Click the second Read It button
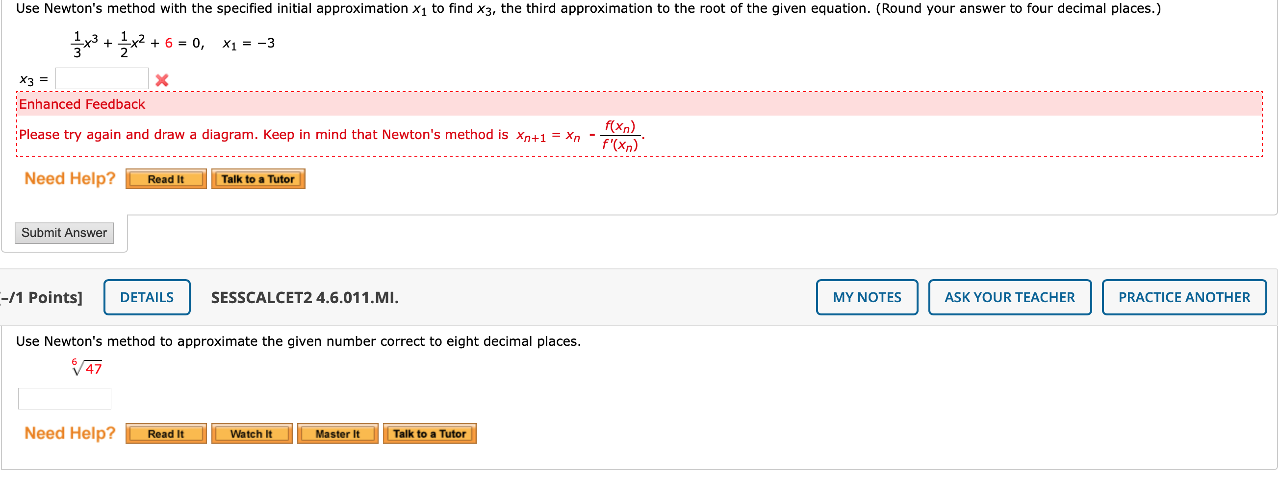The image size is (1280, 477). [x=166, y=433]
